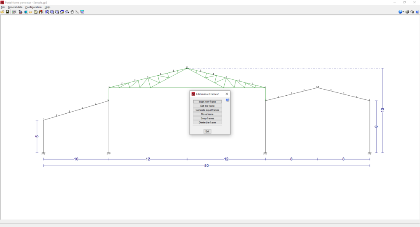Click the zoom extents magnifier icon
This screenshot has height=227, width=420.
tap(52, 12)
